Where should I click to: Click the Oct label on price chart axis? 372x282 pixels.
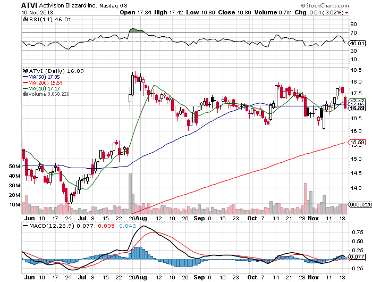coord(252,218)
